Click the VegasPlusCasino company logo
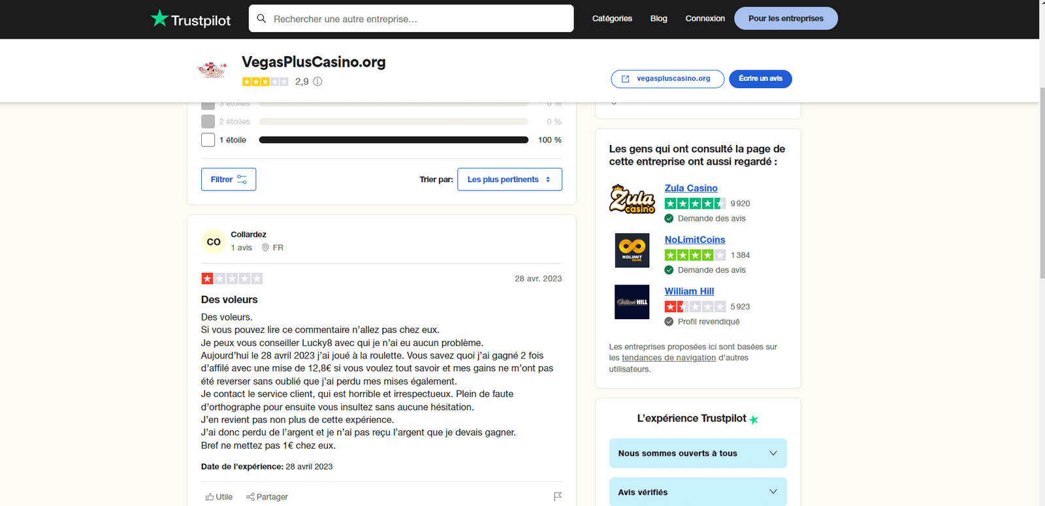Image resolution: width=1045 pixels, height=506 pixels. [212, 70]
